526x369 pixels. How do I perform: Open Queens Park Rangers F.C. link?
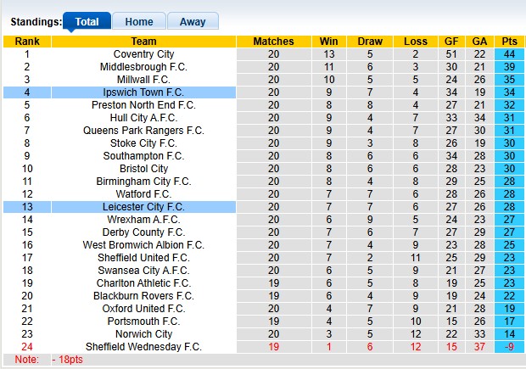pyautogui.click(x=143, y=131)
